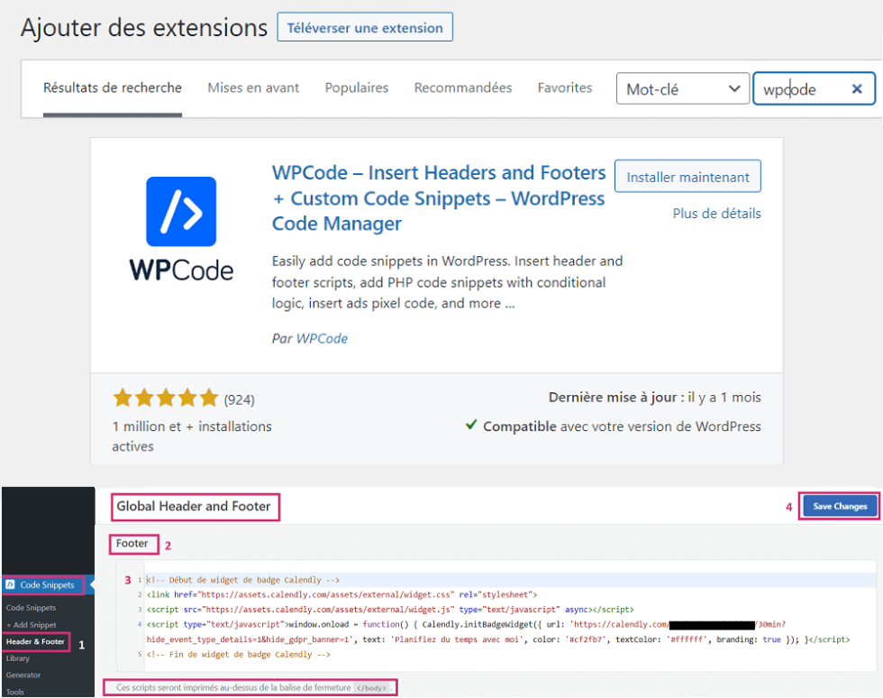Click the Footer section label
The image size is (883, 698).
pyautogui.click(x=132, y=543)
